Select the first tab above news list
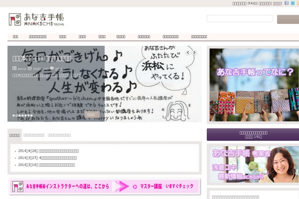Image resolution: width=299 pixels, height=199 pixels. pos(14,135)
